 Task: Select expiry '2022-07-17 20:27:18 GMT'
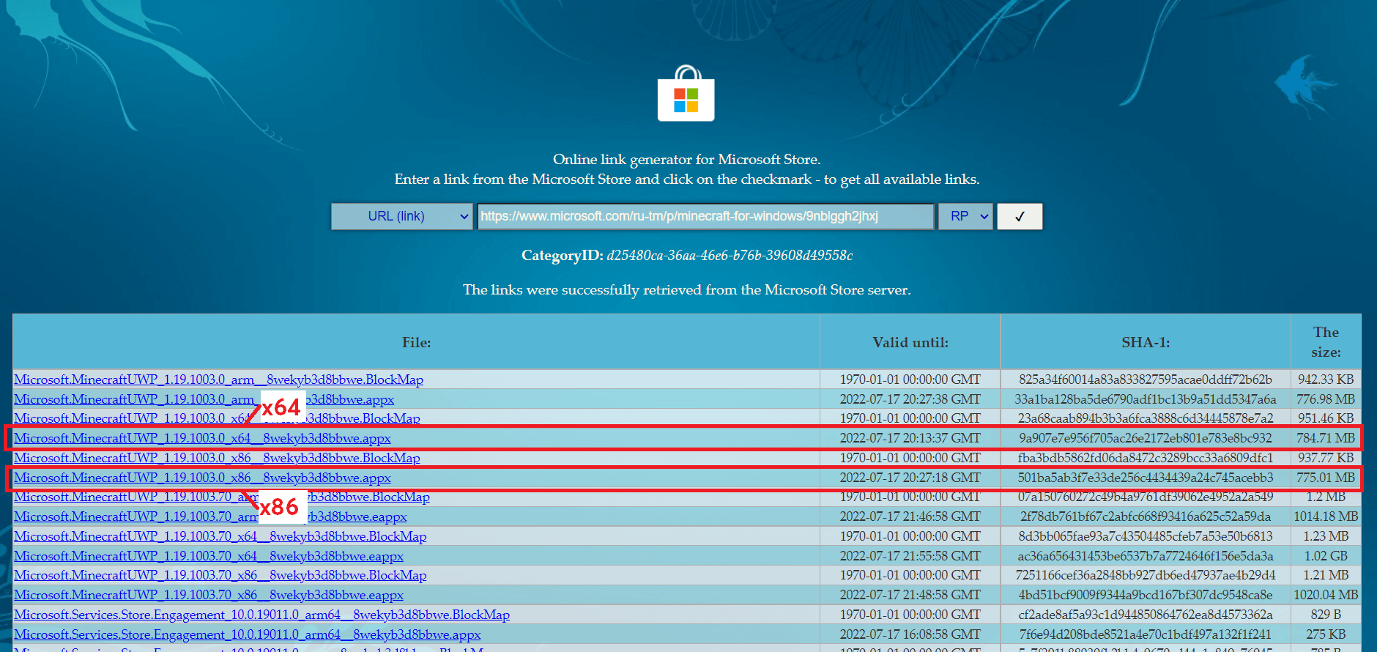(x=910, y=478)
